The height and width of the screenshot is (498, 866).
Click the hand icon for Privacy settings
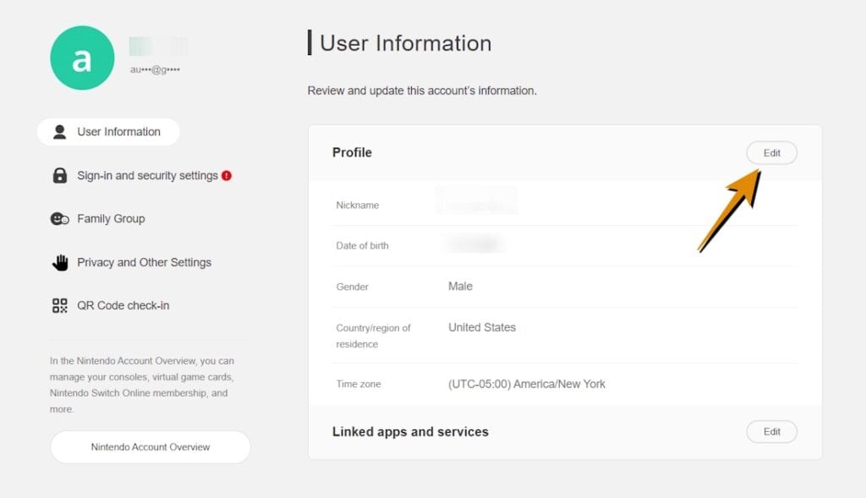(59, 263)
